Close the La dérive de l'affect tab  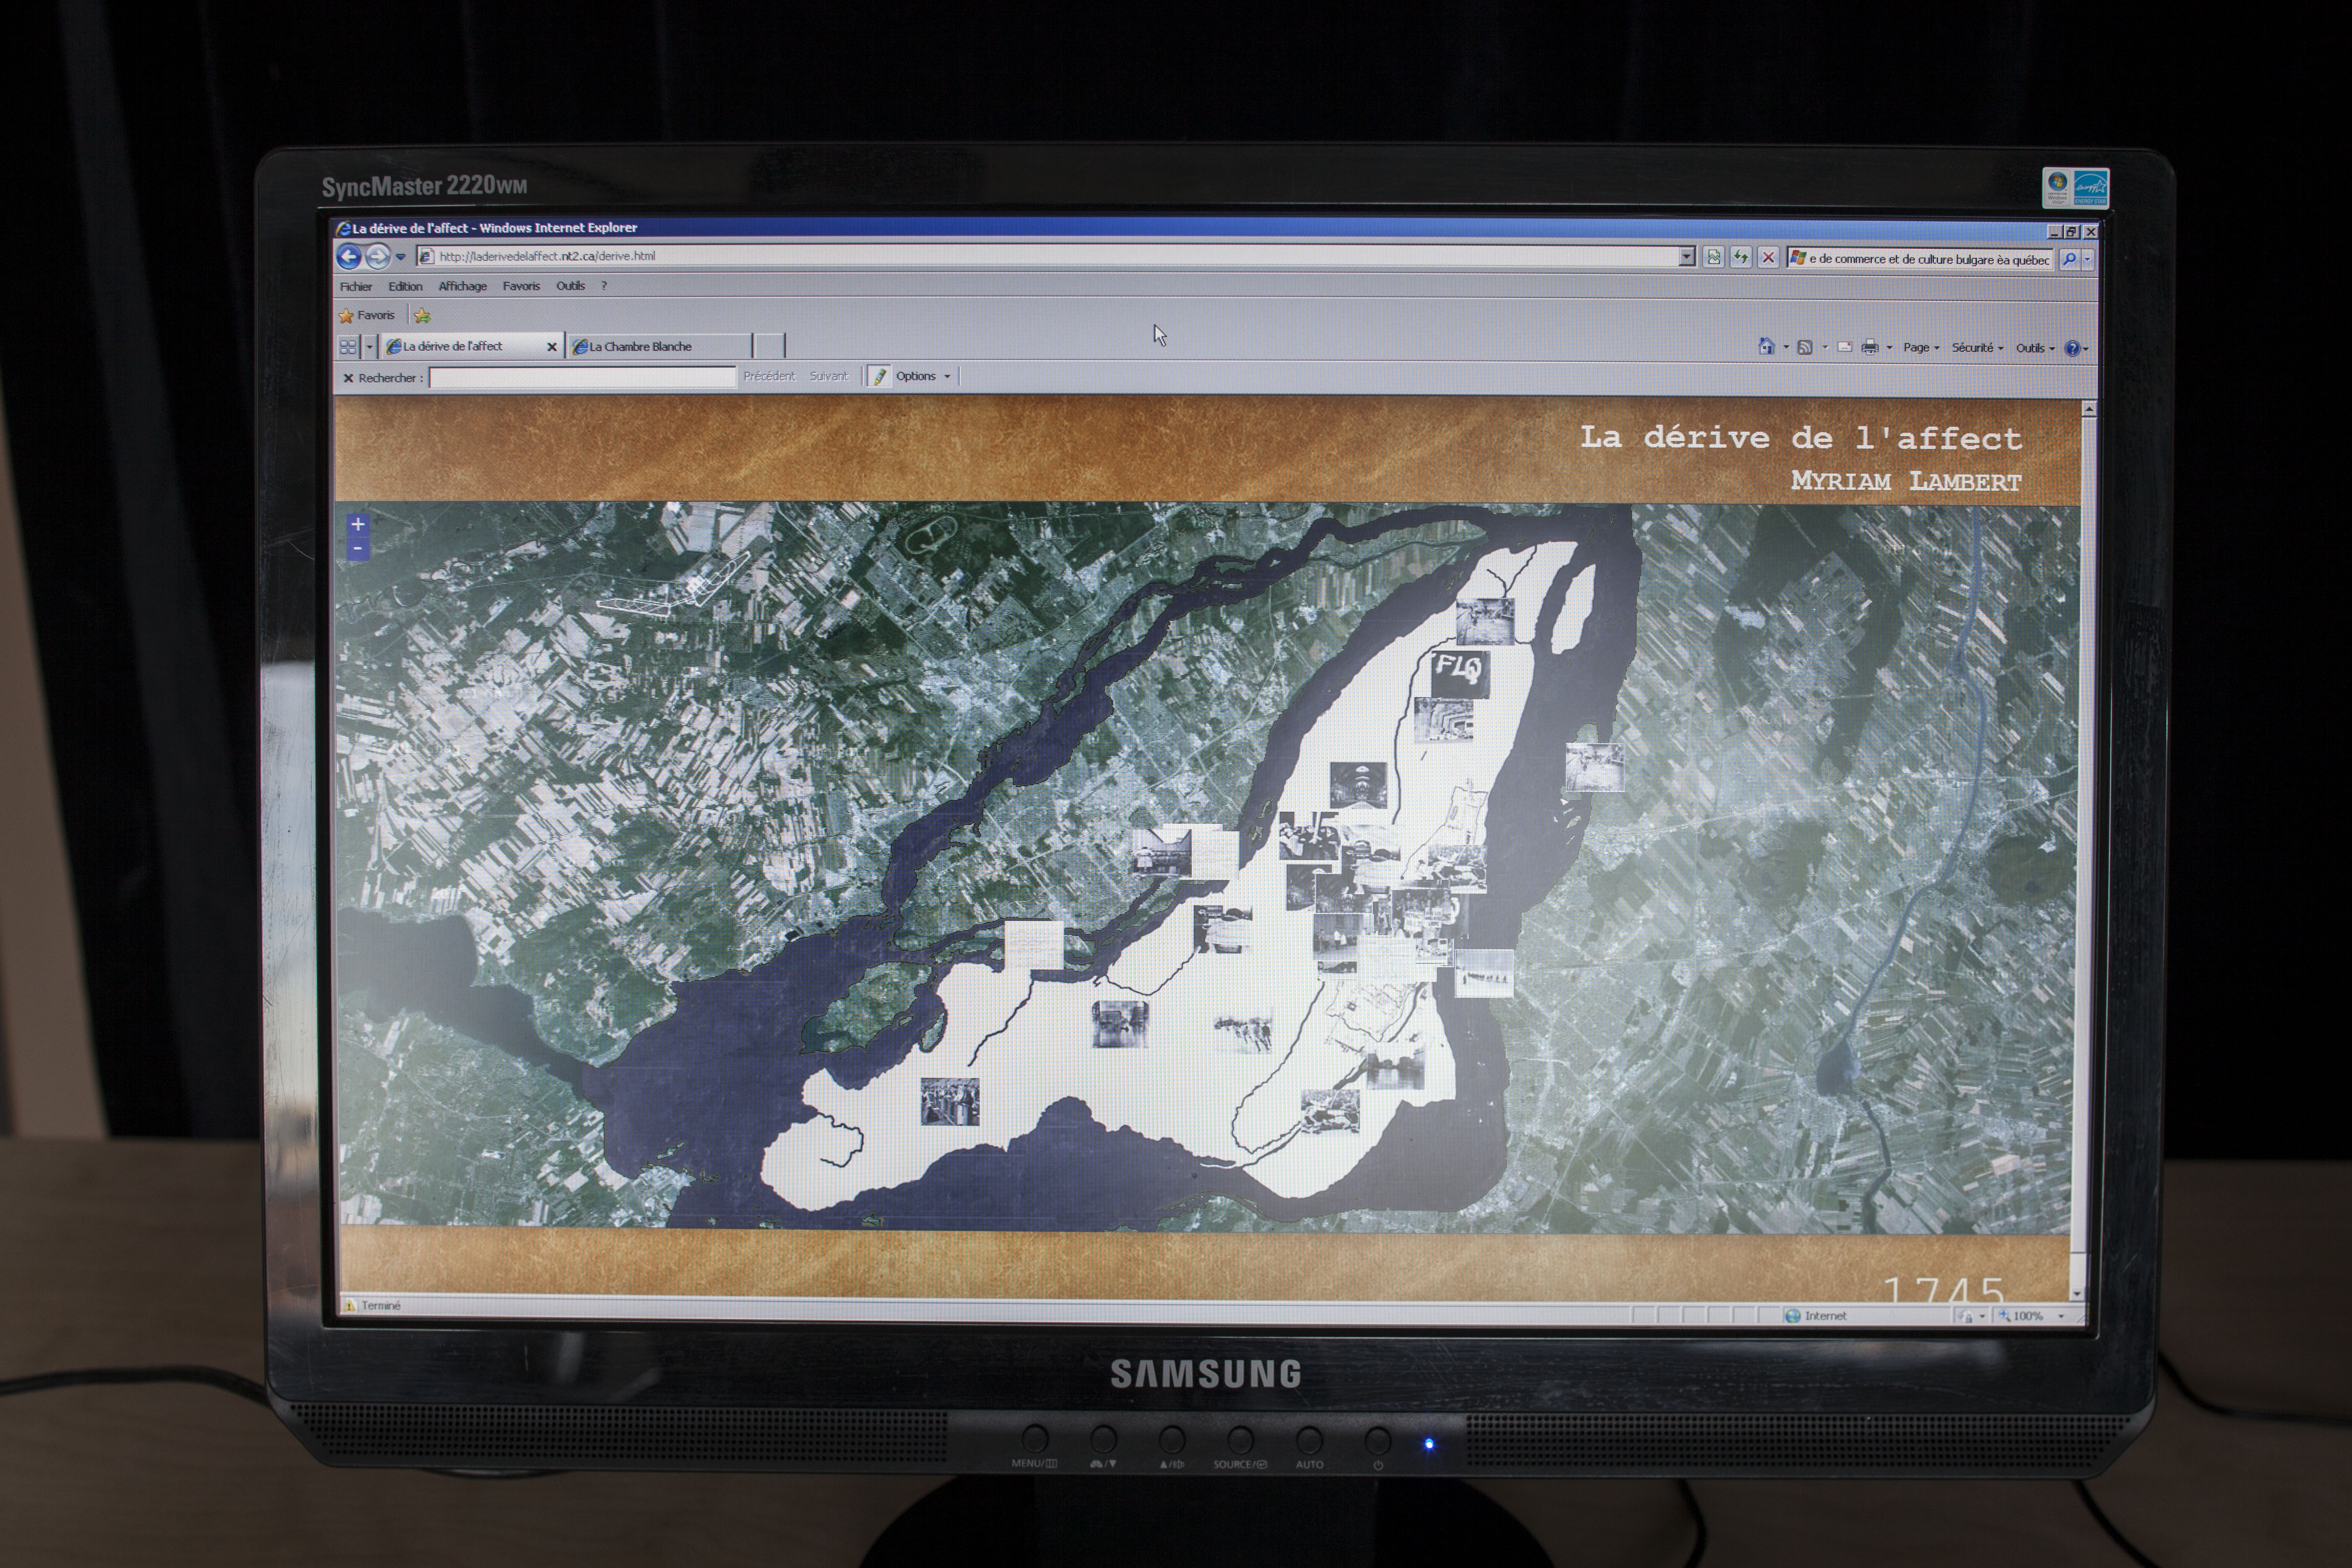pos(551,347)
